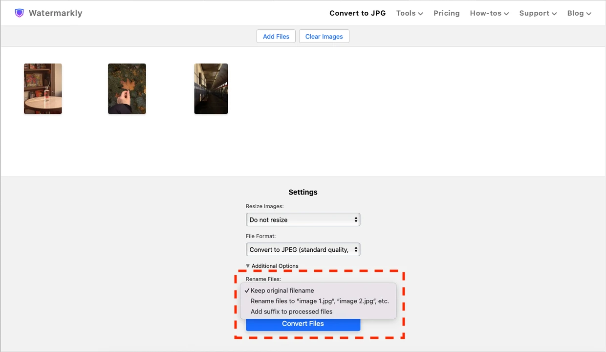Open the Resize Images dropdown stepper arrows
Viewport: 606px width, 352px height.
point(356,220)
